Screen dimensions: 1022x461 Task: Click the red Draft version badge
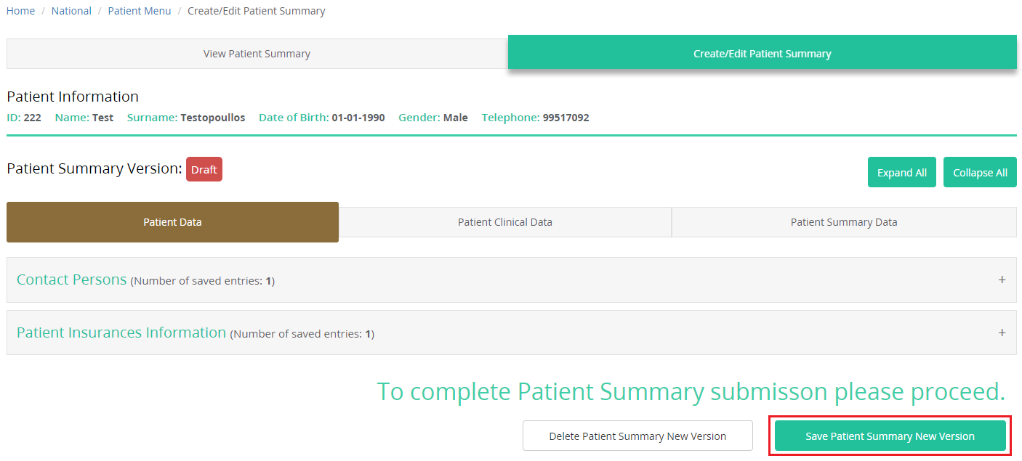[x=204, y=169]
